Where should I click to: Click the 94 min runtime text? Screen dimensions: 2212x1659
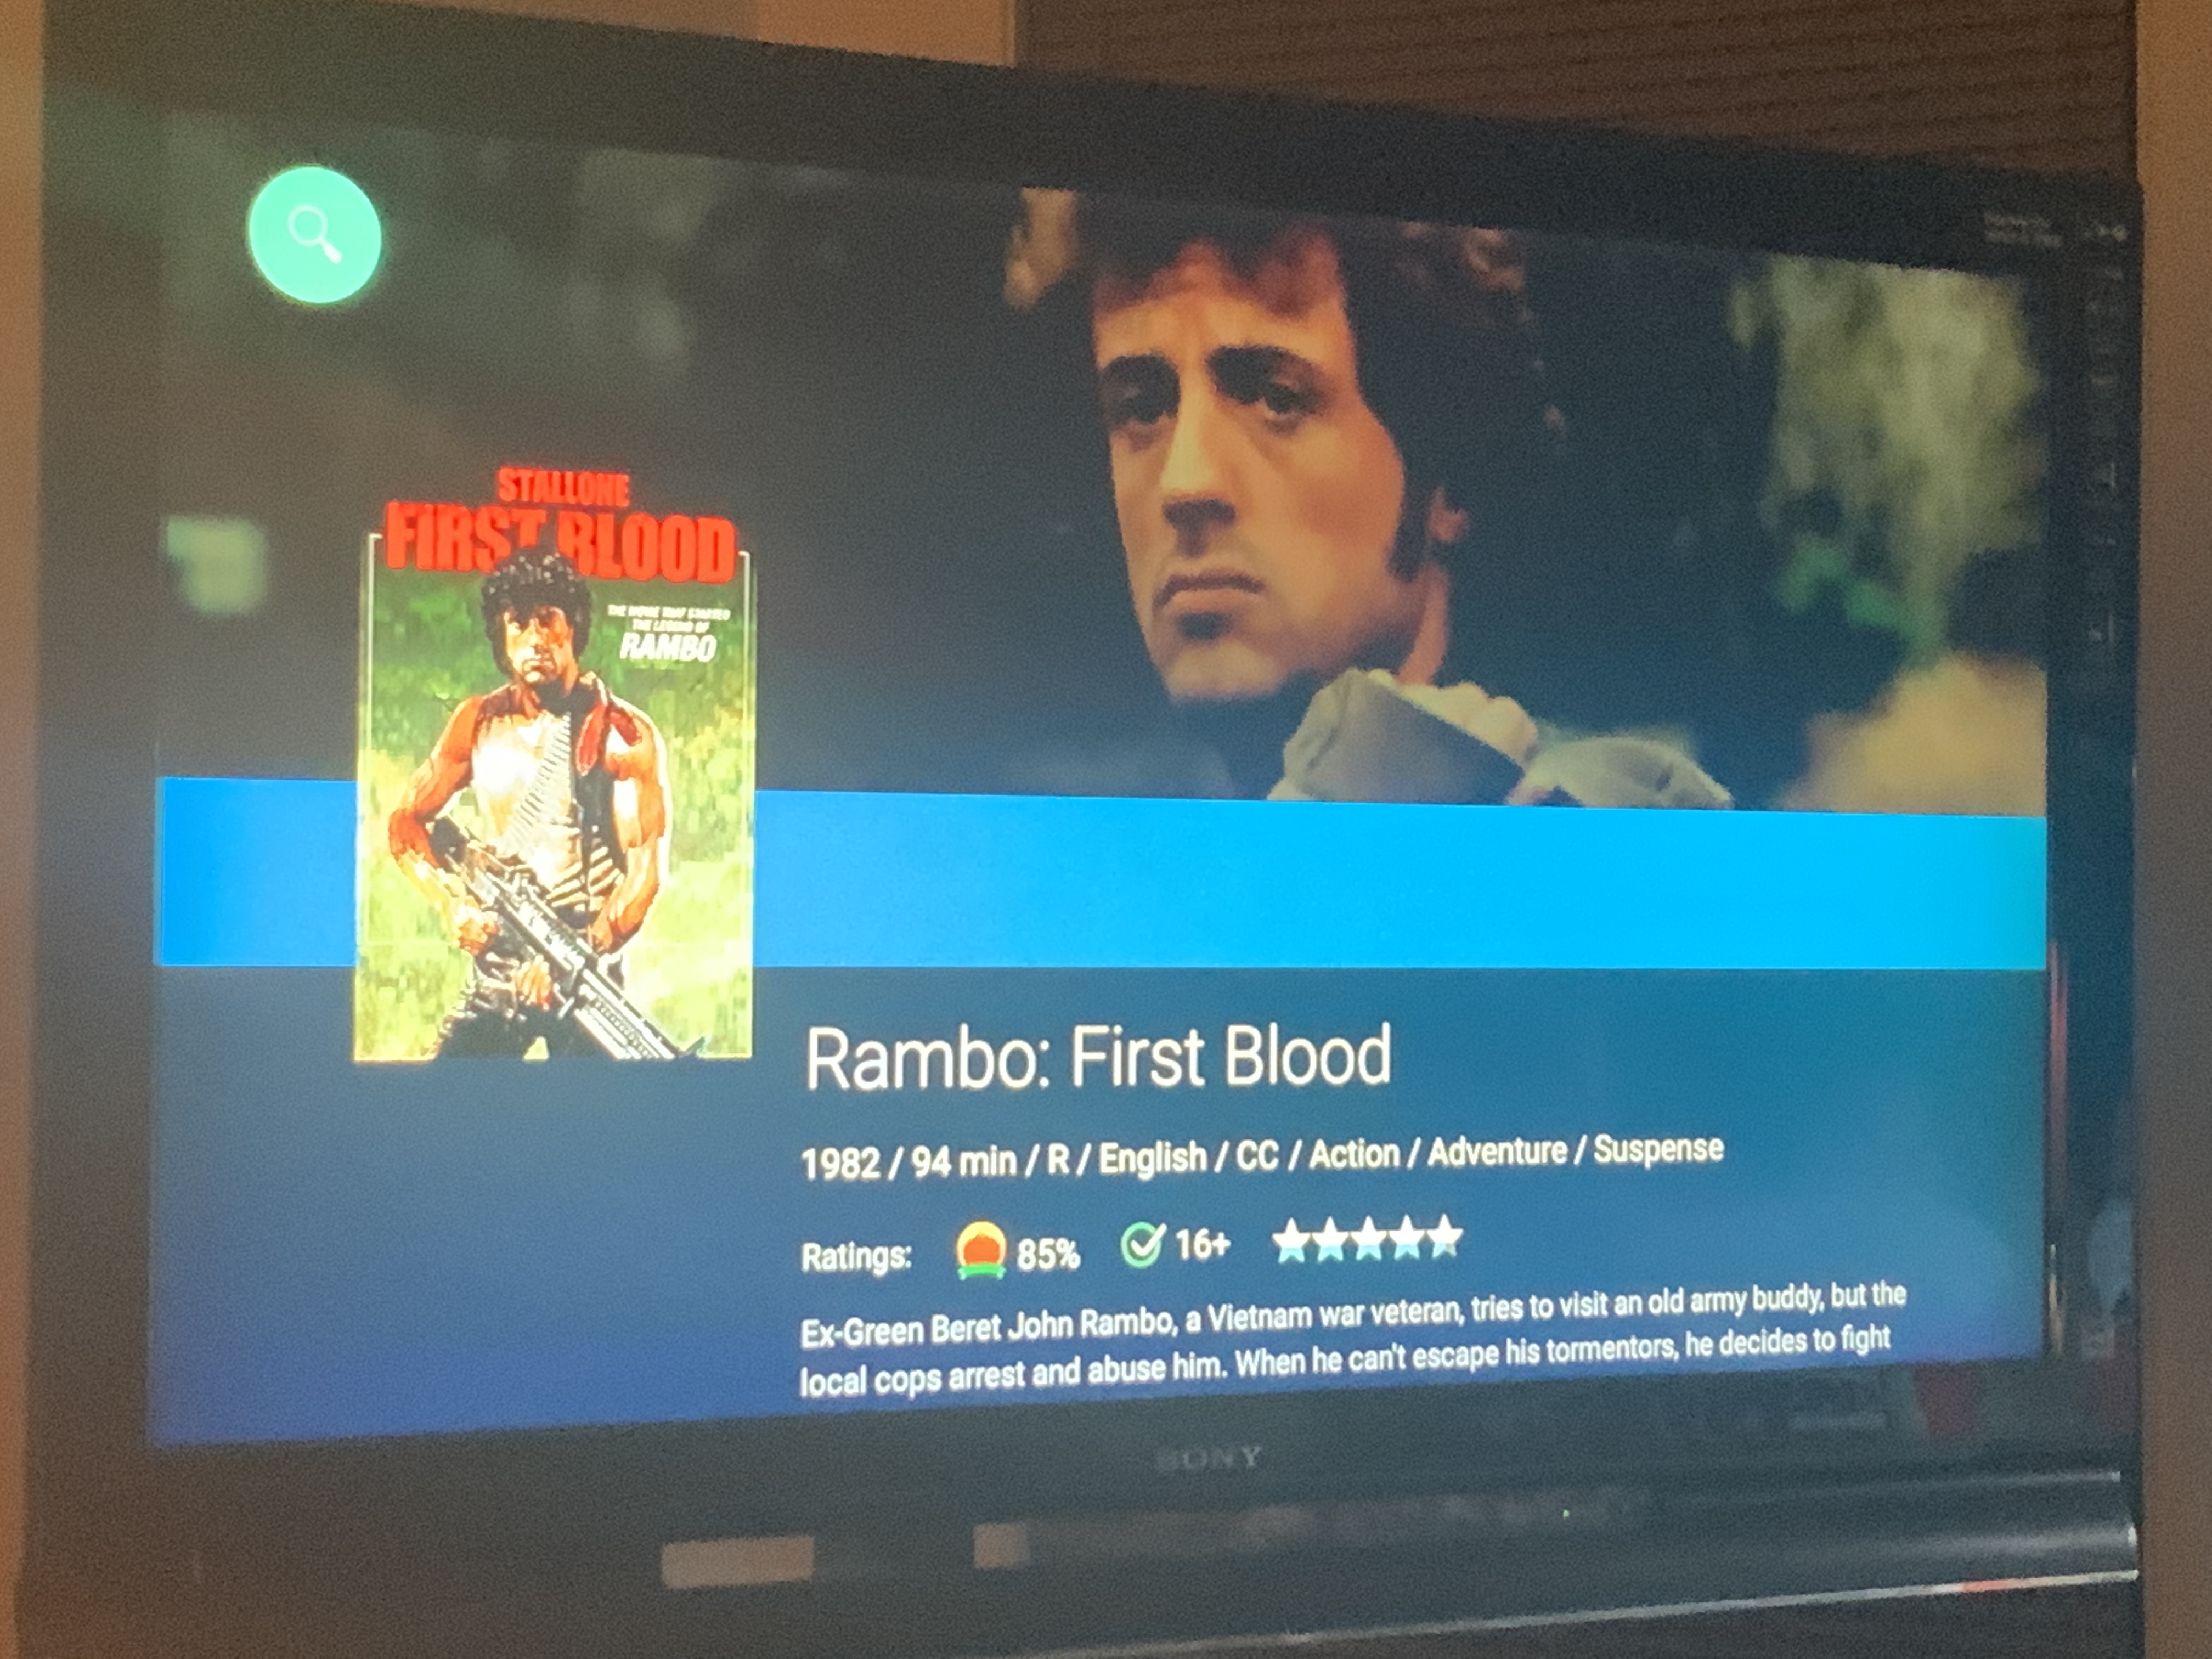coord(963,1162)
